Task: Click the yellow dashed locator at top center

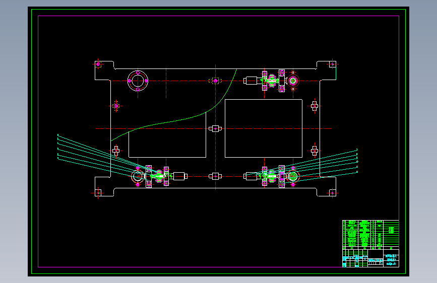Action: tap(215, 81)
